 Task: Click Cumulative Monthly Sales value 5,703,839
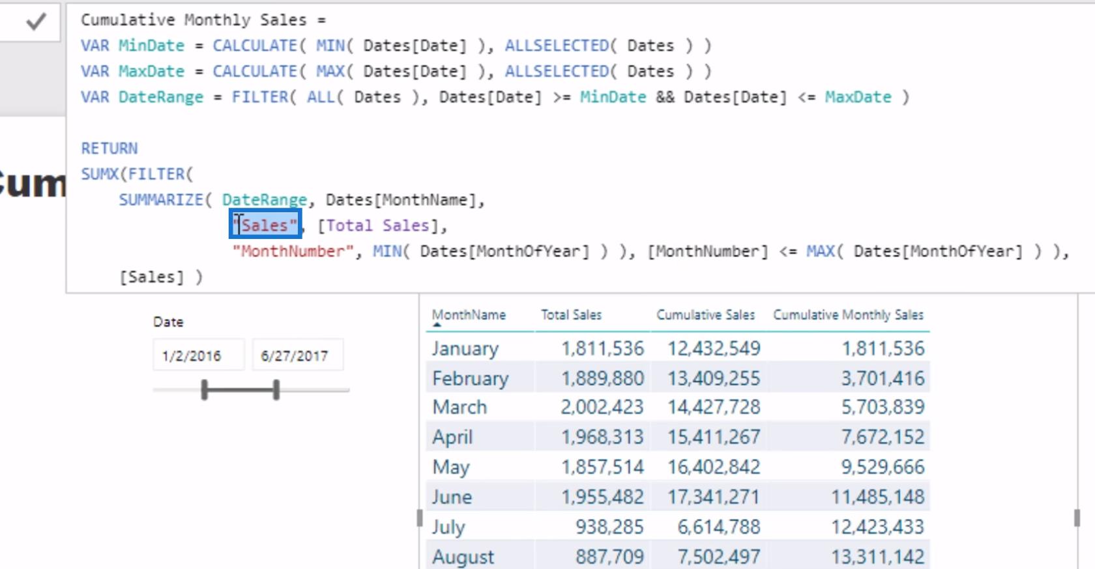point(883,408)
